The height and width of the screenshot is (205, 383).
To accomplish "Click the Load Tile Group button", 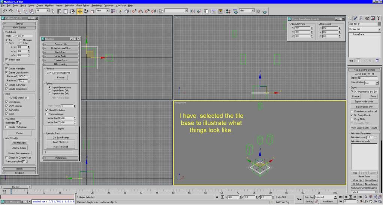I will [60, 142].
